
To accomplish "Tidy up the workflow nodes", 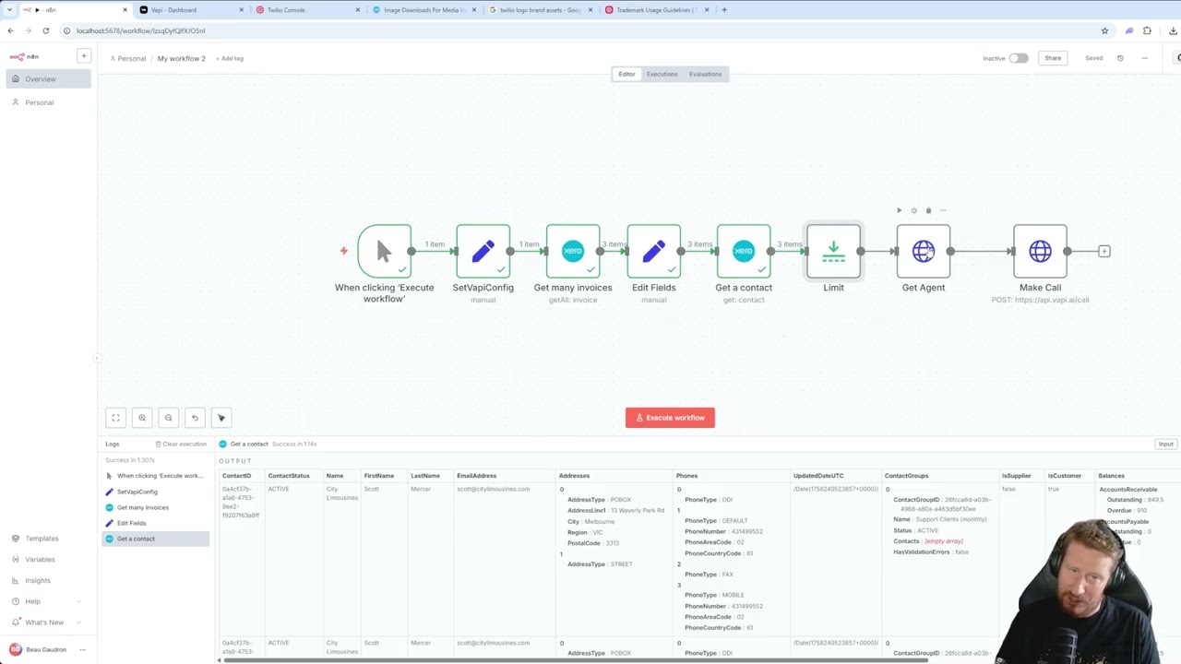I will [x=221, y=418].
